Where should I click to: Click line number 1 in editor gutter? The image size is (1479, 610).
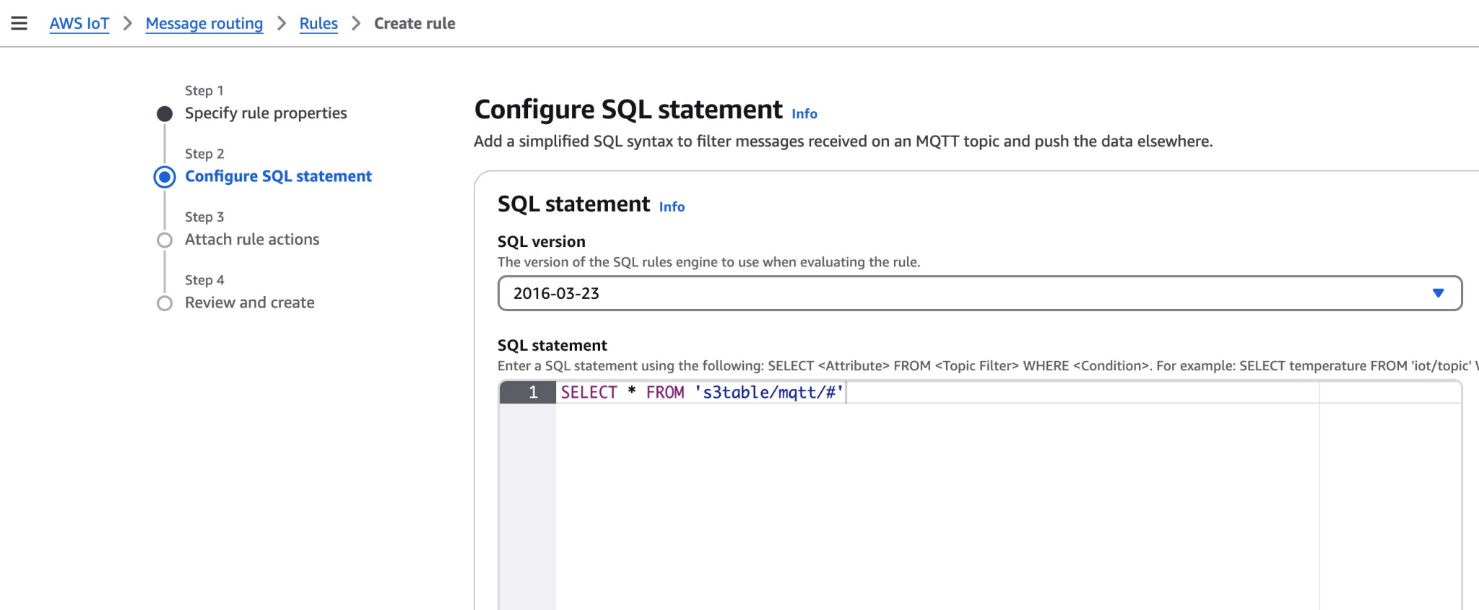coord(533,392)
